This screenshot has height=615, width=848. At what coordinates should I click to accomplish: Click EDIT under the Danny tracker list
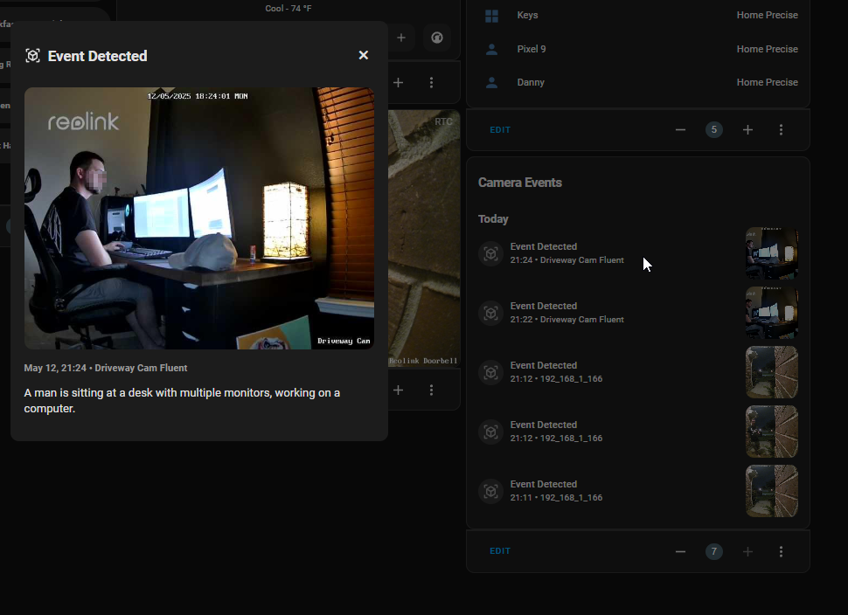tap(500, 129)
